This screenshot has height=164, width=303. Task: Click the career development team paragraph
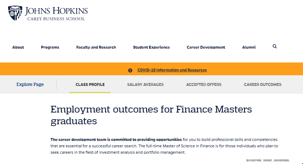(164, 146)
